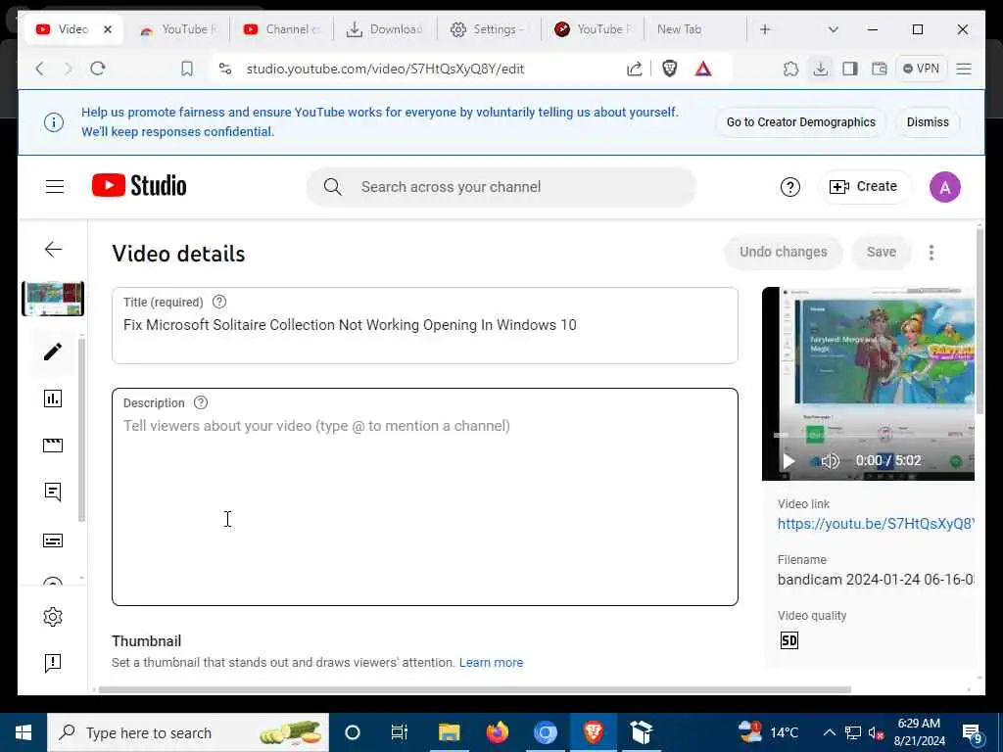Click the Send feedback icon
Viewport: 1003px width, 752px height.
tap(53, 663)
